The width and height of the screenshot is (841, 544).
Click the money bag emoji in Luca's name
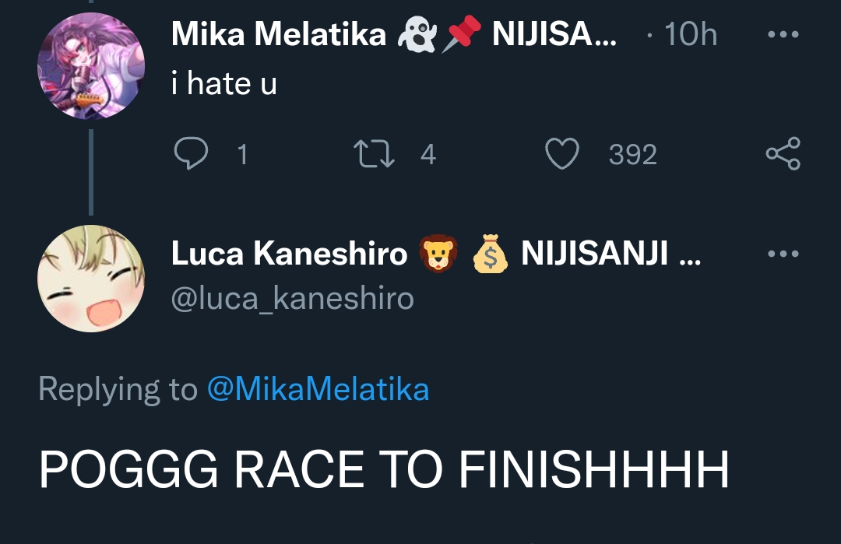pyautogui.click(x=490, y=254)
